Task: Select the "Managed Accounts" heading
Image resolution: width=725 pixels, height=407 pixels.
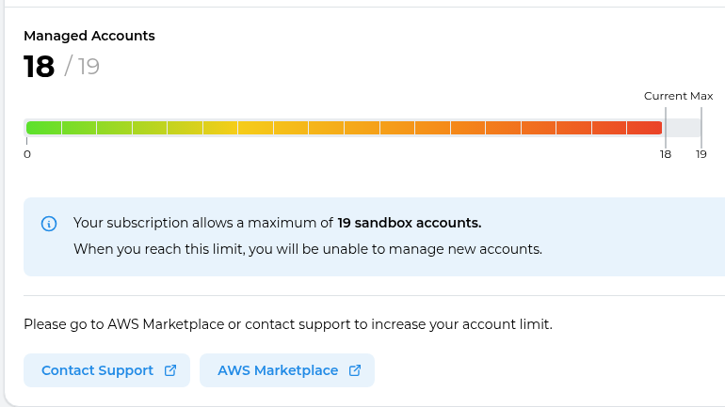Action: pyautogui.click(x=89, y=36)
